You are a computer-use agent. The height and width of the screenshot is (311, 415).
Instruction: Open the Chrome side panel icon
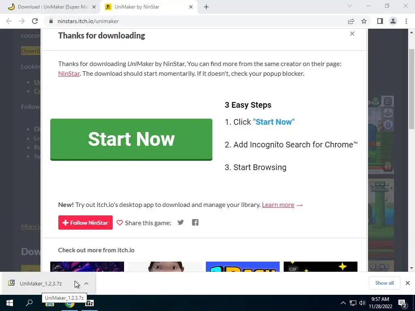tap(380, 21)
